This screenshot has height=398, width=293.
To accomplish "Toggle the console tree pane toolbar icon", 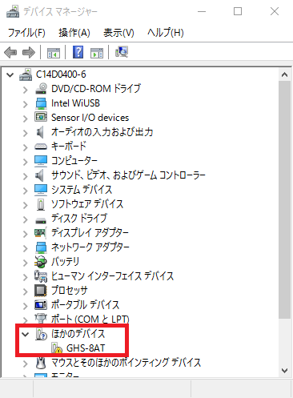I will click(x=54, y=53).
